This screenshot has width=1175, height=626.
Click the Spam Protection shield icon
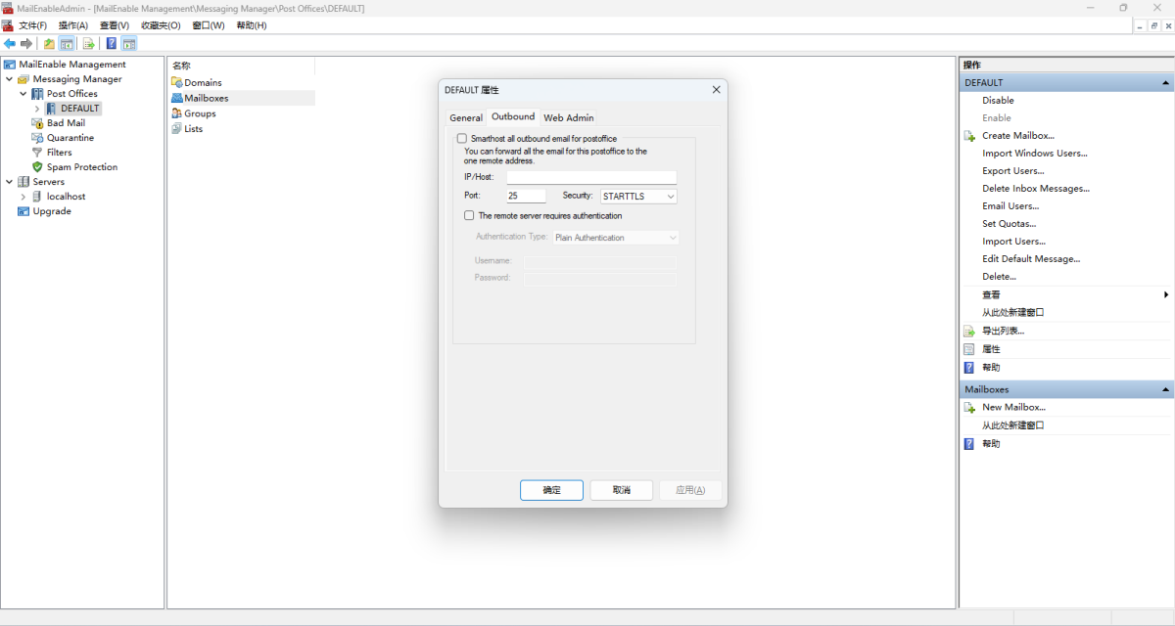pyautogui.click(x=37, y=167)
